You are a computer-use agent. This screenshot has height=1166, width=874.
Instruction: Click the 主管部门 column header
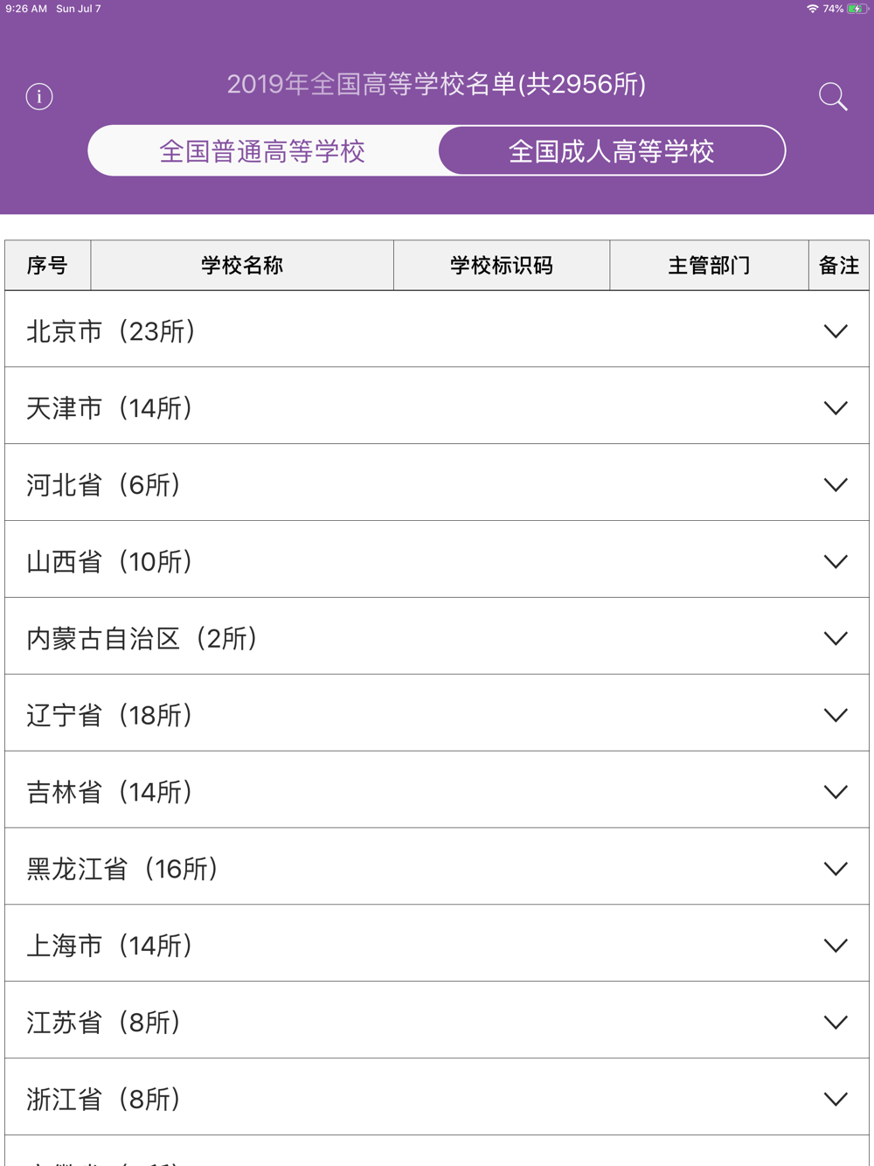tap(709, 266)
